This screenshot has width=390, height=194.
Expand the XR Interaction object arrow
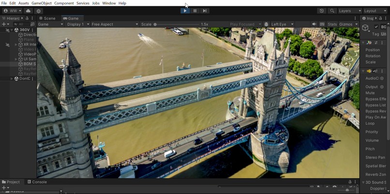[x=16, y=45]
